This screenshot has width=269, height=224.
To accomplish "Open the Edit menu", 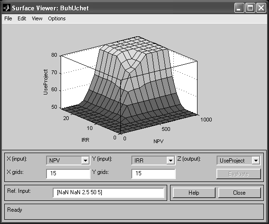I will click(x=22, y=18).
